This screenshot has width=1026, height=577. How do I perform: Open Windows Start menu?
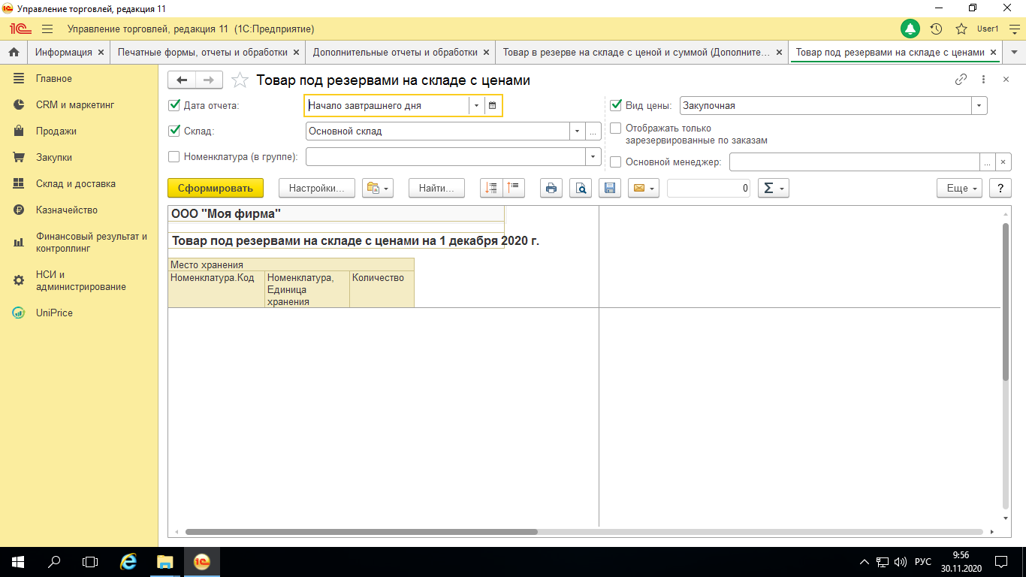pos(17,561)
